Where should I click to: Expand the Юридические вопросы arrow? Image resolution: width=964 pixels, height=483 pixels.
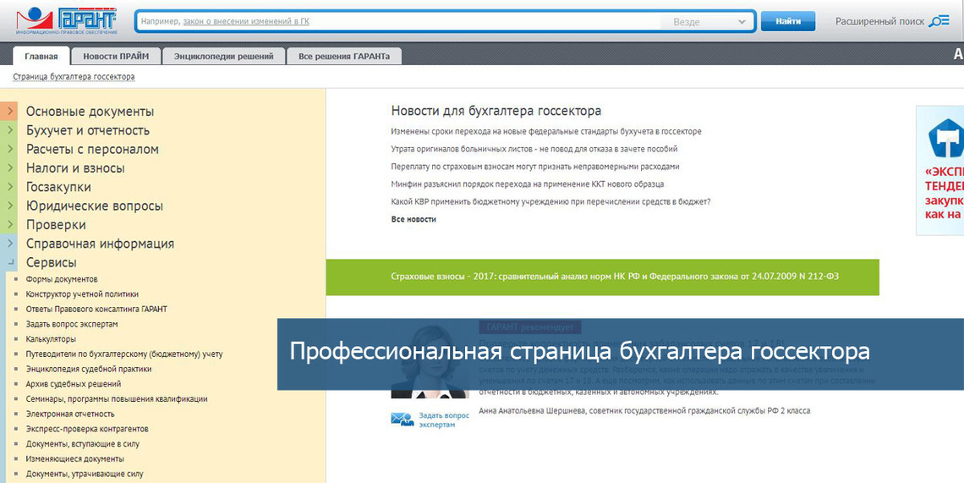(10, 206)
